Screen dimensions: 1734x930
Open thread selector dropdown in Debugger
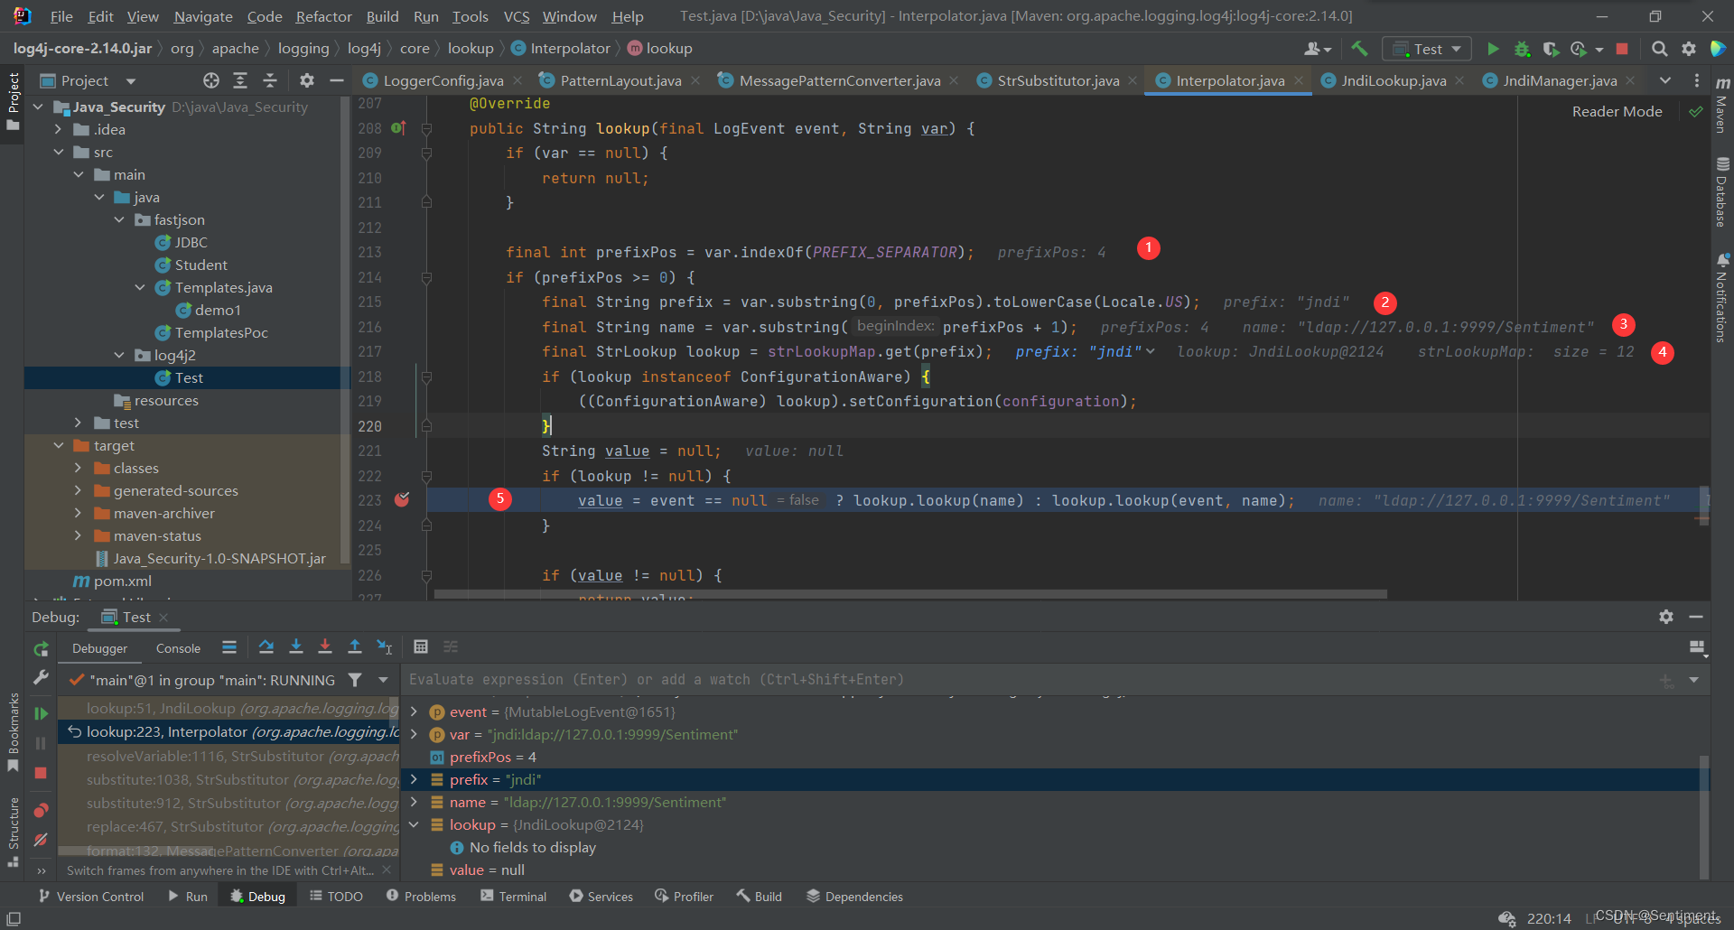click(x=383, y=680)
